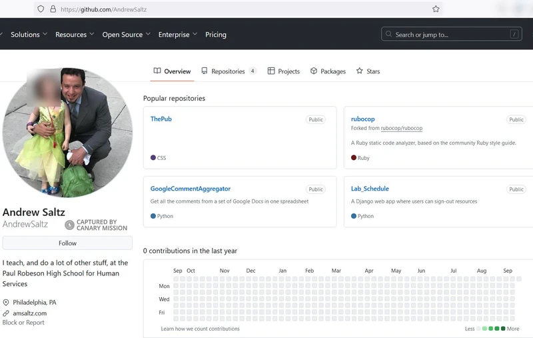
Task: Open the Enterprise dropdown menu
Action: [177, 35]
